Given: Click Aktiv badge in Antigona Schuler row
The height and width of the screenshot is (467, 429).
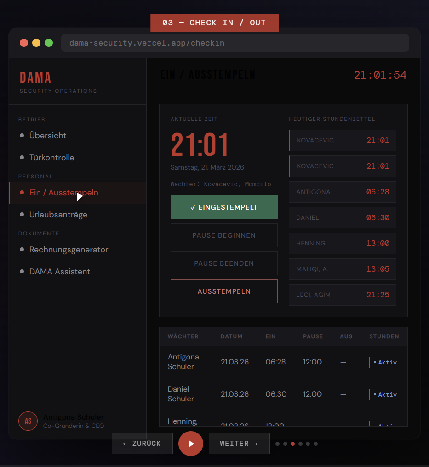Looking at the screenshot, I should coord(385,363).
